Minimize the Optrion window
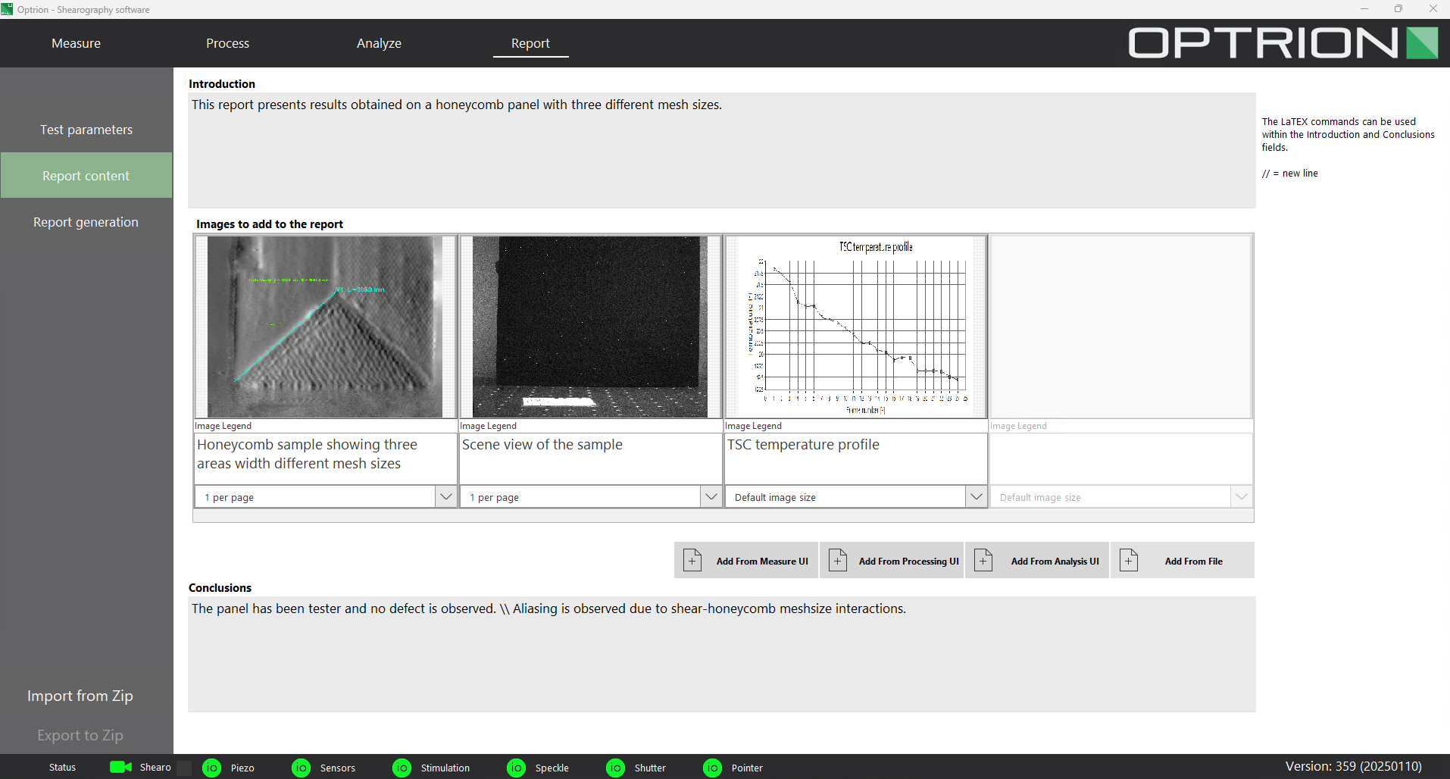The image size is (1450, 779). coord(1364,9)
